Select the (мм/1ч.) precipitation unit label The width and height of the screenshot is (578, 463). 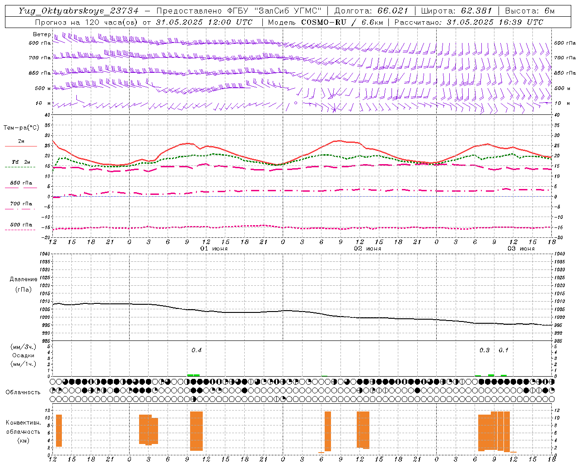tap(23, 364)
